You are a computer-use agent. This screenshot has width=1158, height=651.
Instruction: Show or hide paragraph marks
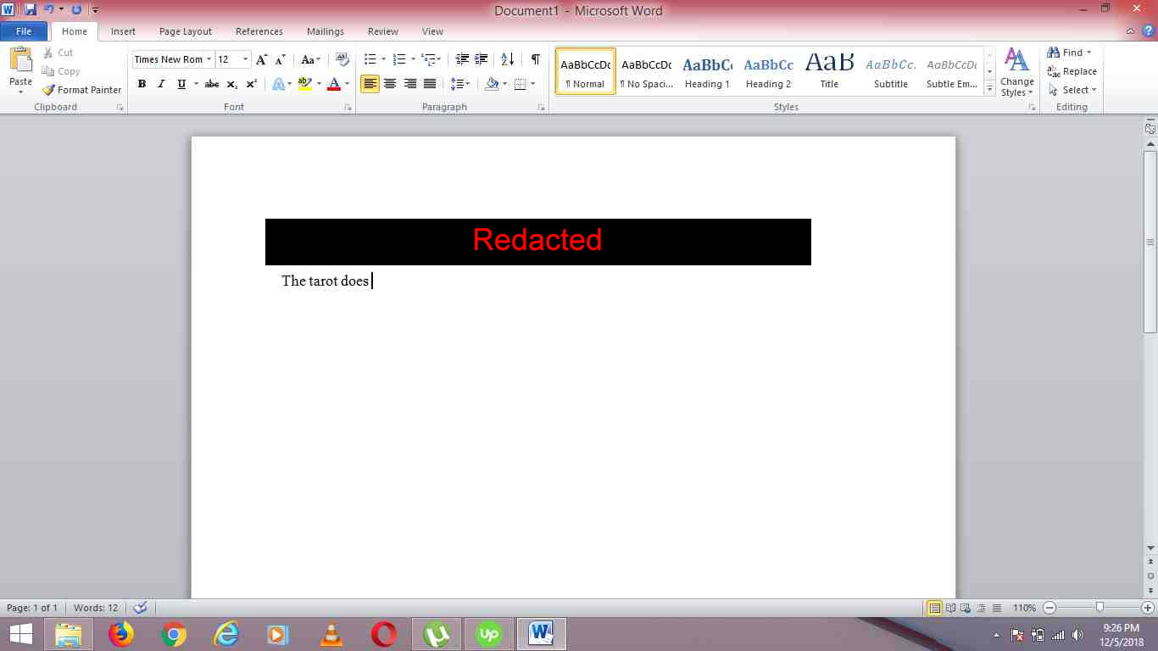(535, 59)
